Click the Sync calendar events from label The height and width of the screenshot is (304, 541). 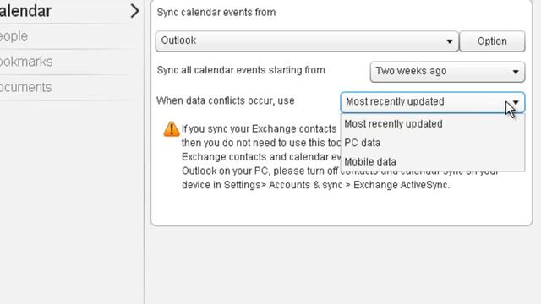pyautogui.click(x=216, y=13)
